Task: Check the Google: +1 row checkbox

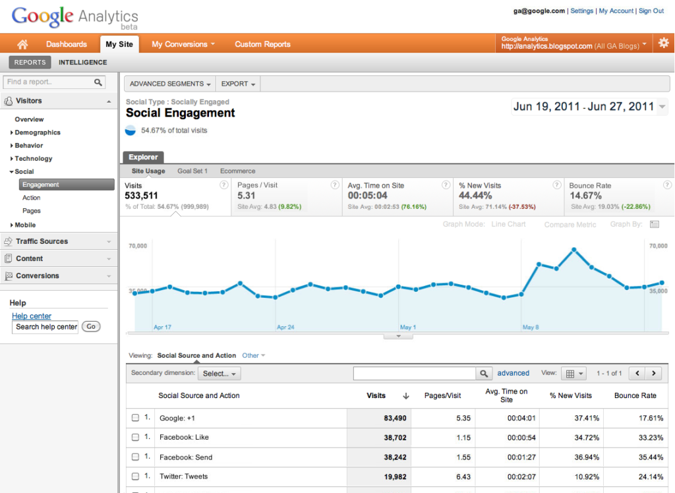Action: point(135,418)
